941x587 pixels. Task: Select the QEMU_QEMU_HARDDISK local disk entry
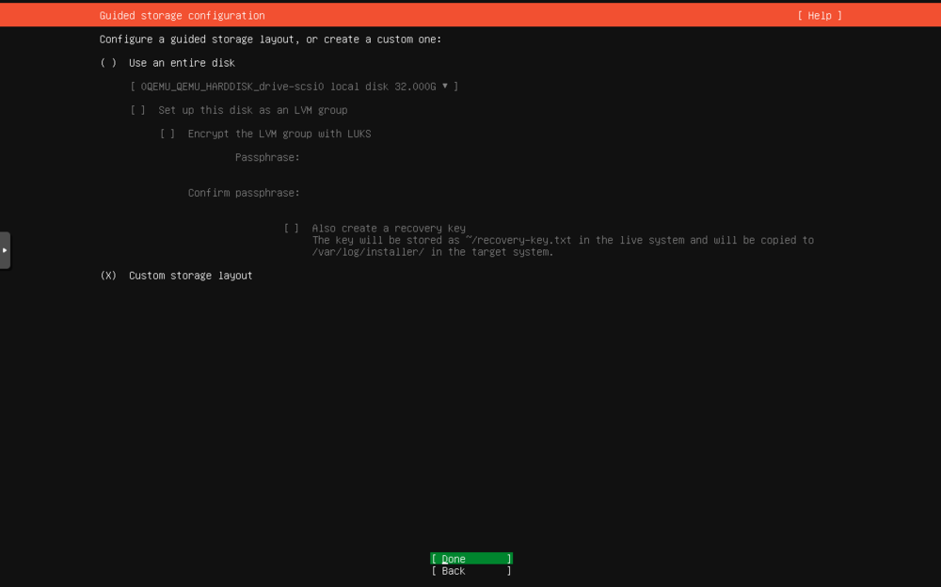(x=282, y=86)
